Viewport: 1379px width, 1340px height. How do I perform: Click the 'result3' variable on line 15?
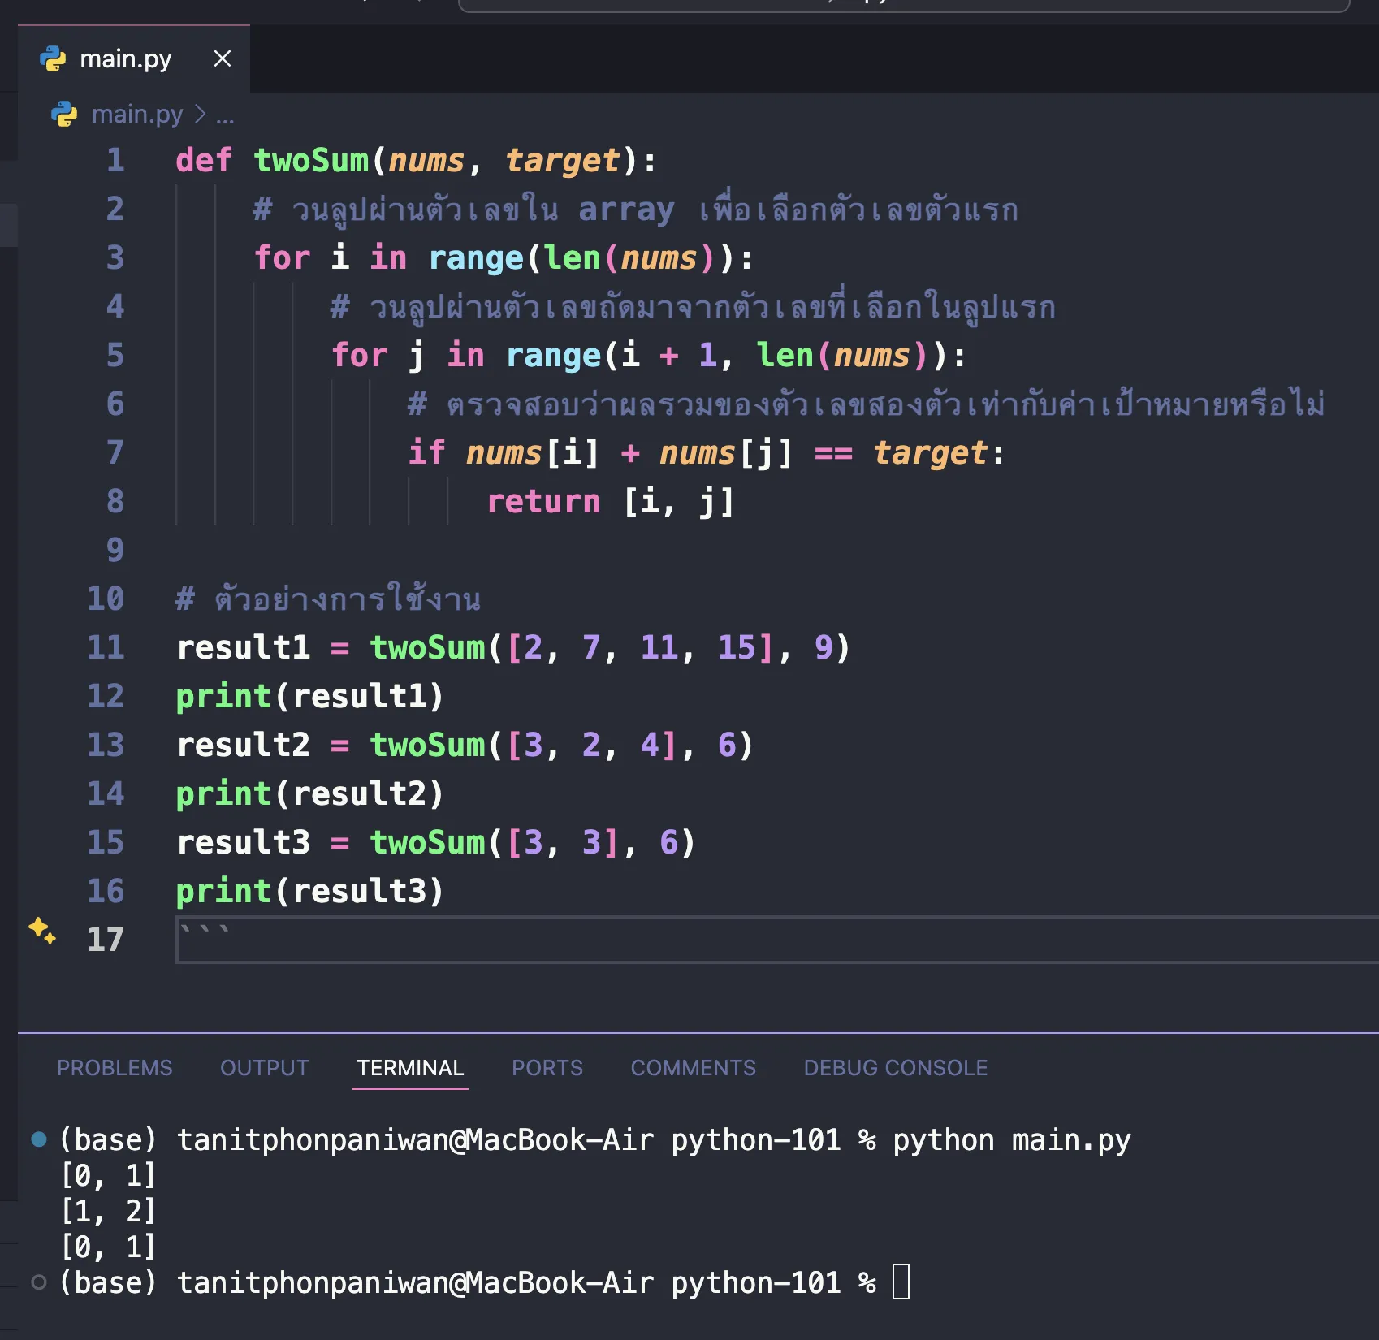[243, 842]
